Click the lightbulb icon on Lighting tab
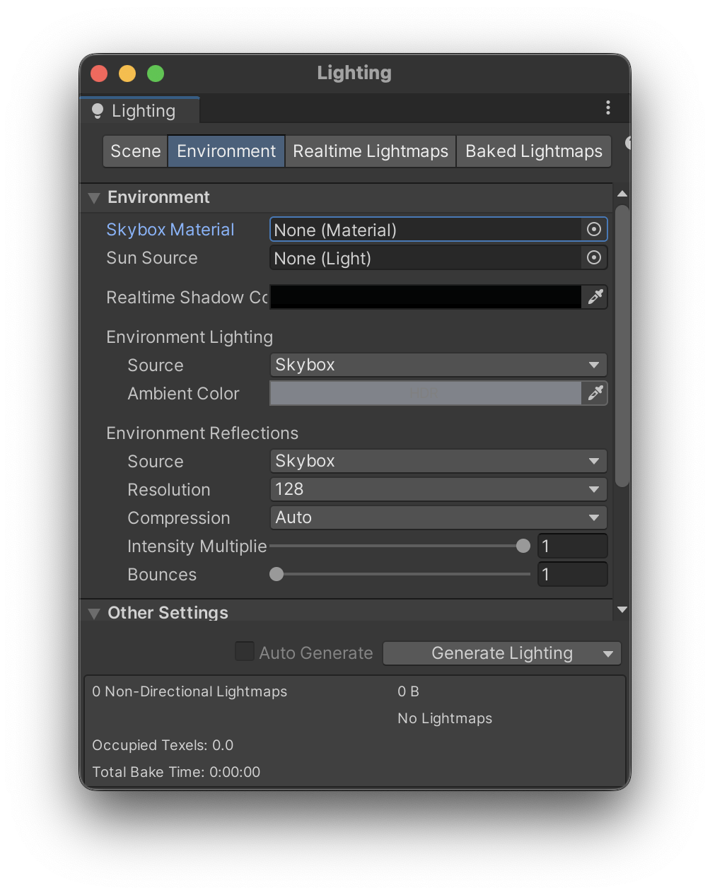 click(x=98, y=111)
